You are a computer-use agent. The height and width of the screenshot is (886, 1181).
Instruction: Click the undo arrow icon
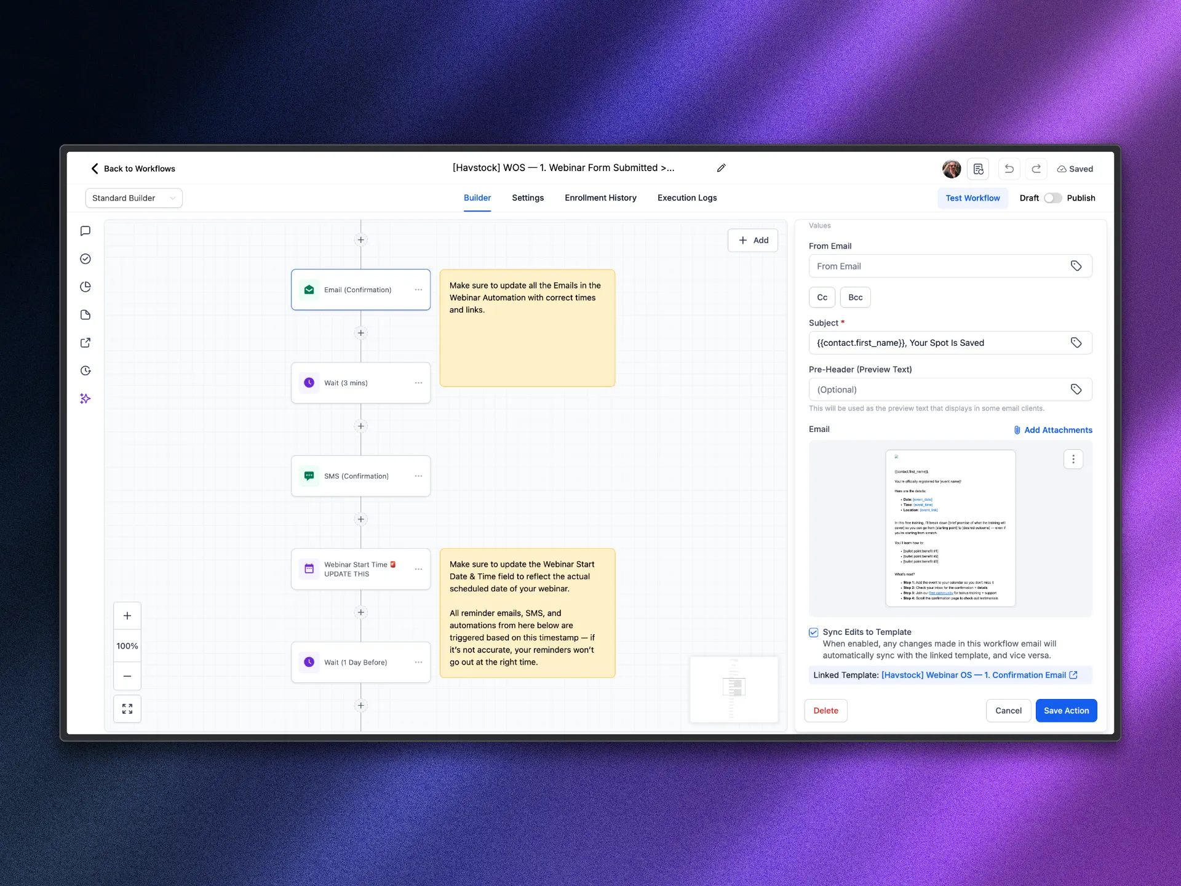[x=1009, y=169]
